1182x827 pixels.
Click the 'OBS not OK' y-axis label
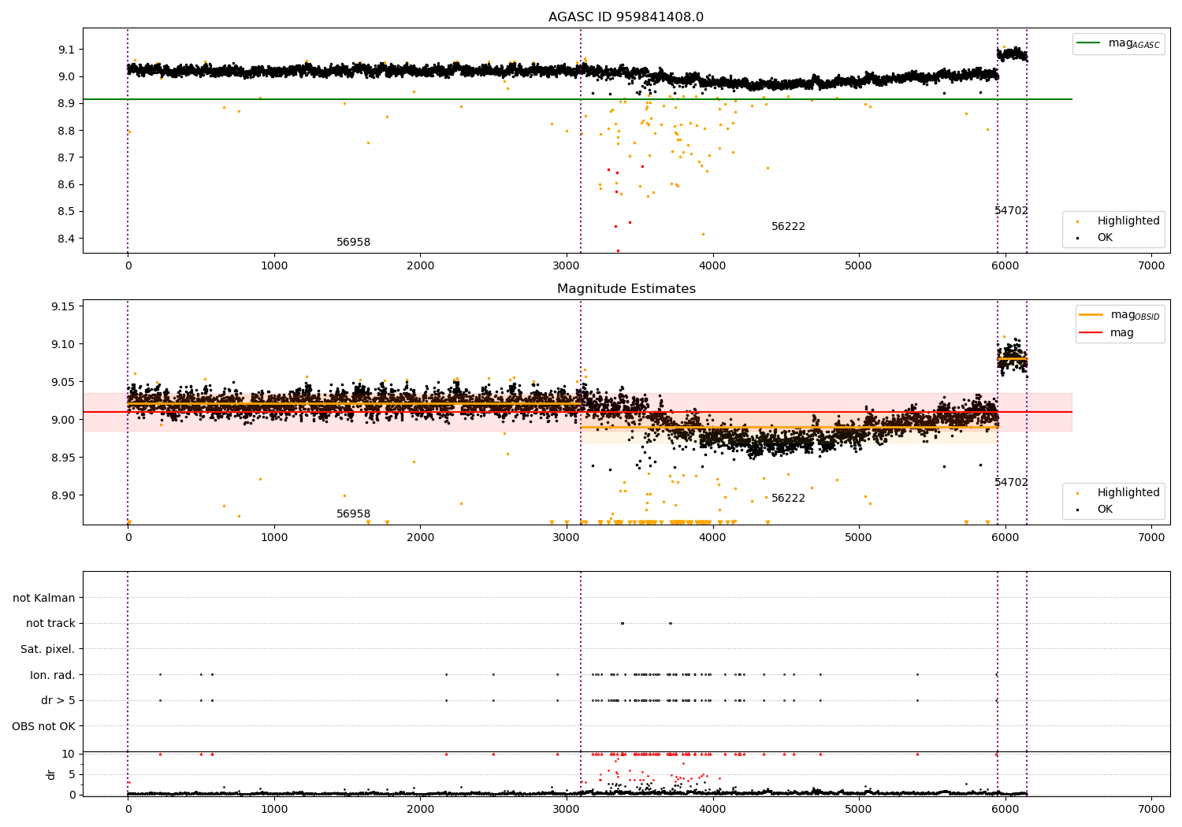coord(43,726)
